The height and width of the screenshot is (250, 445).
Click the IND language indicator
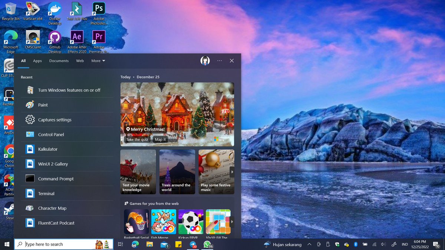point(405,244)
